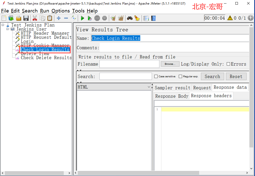Select Check Delete Results tree item

[x=46, y=58]
